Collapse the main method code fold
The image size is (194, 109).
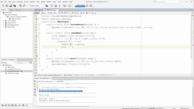39,58
